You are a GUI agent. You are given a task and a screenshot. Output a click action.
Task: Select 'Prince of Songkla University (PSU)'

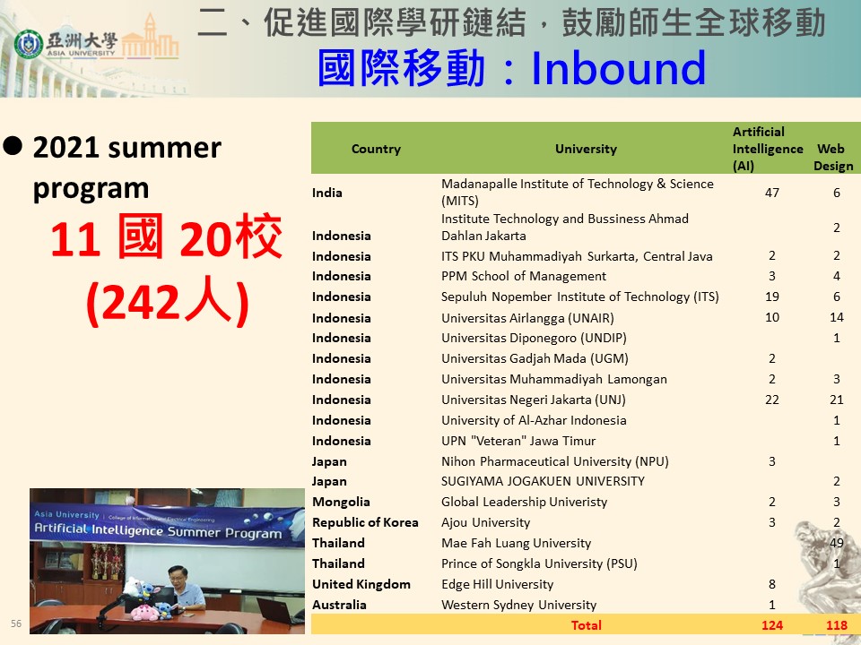tap(539, 563)
